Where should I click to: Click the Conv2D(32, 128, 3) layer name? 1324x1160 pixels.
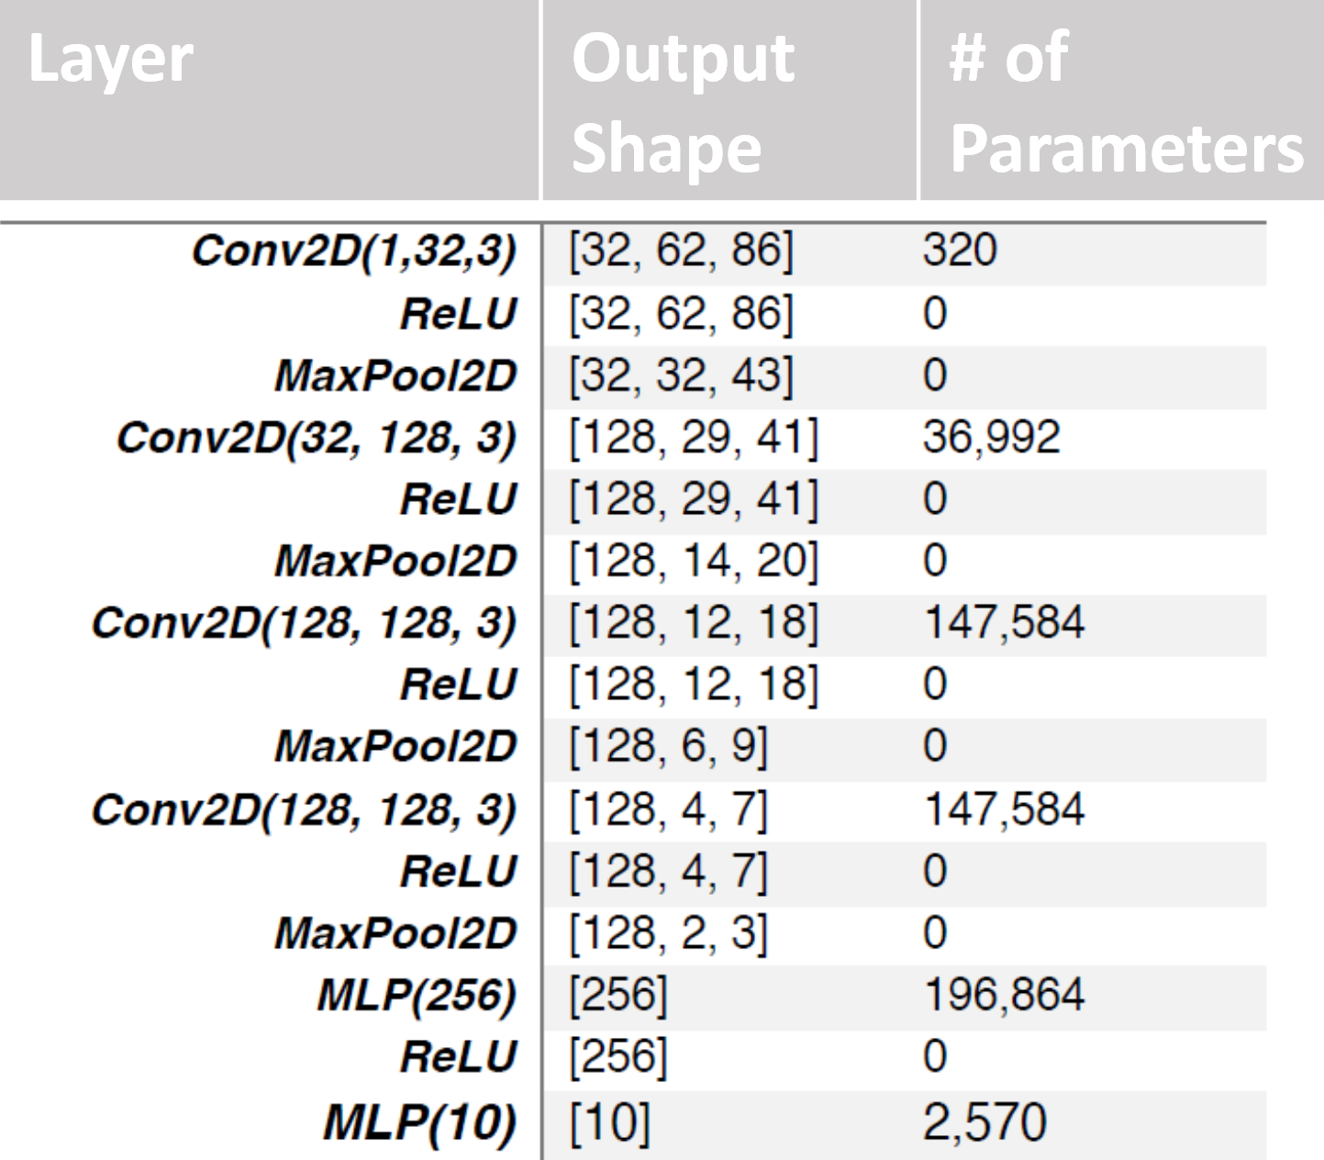pos(317,438)
